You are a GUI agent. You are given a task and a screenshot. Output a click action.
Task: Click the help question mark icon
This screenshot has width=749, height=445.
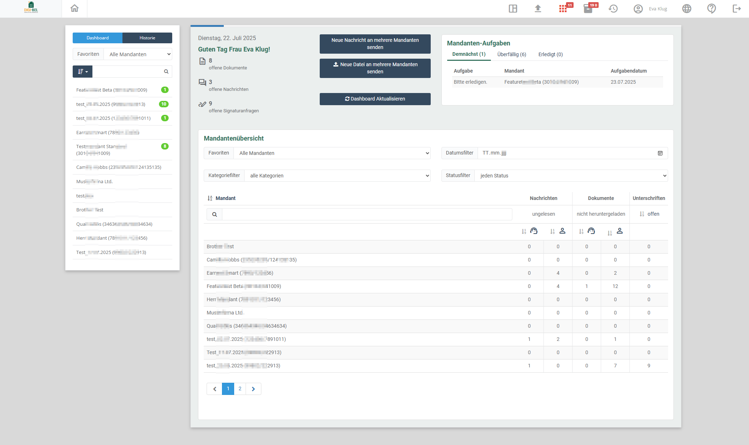pos(711,9)
